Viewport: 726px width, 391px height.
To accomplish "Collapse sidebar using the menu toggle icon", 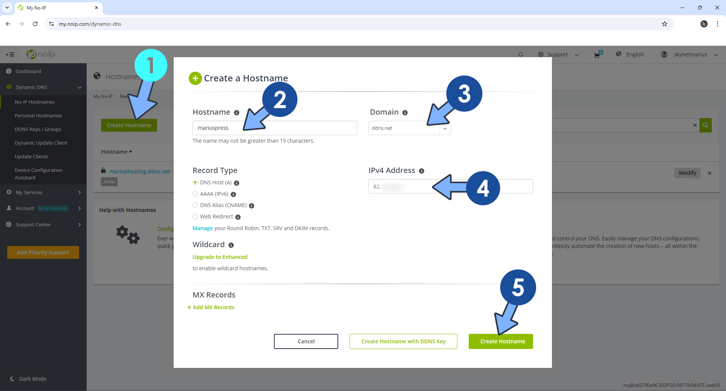I will pos(10,55).
